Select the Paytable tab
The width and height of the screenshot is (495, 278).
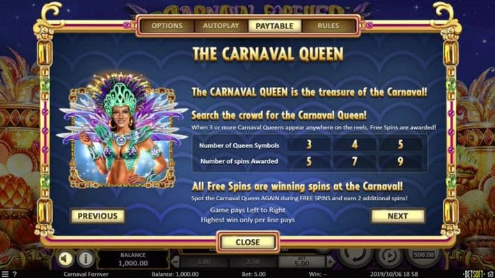click(274, 26)
